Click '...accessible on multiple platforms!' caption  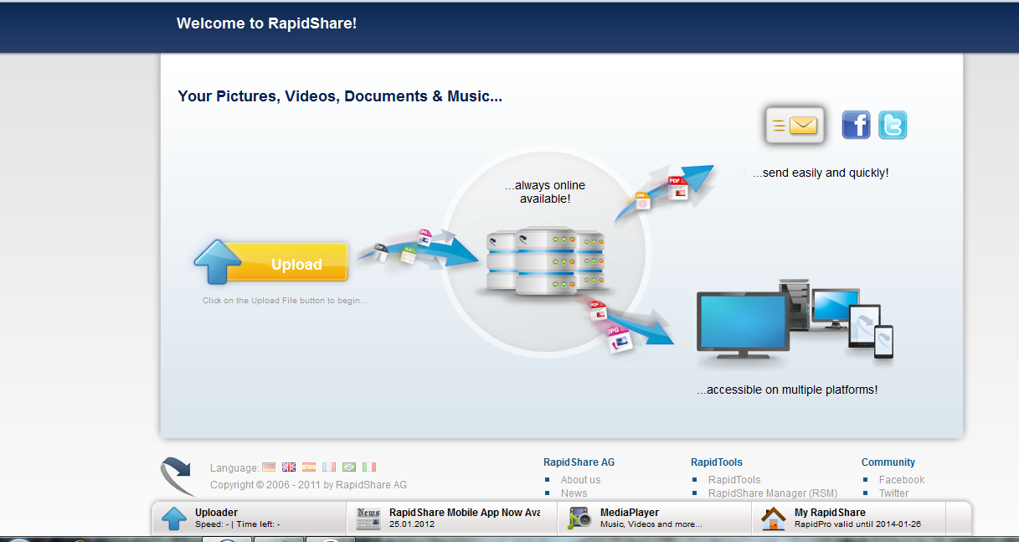click(787, 390)
